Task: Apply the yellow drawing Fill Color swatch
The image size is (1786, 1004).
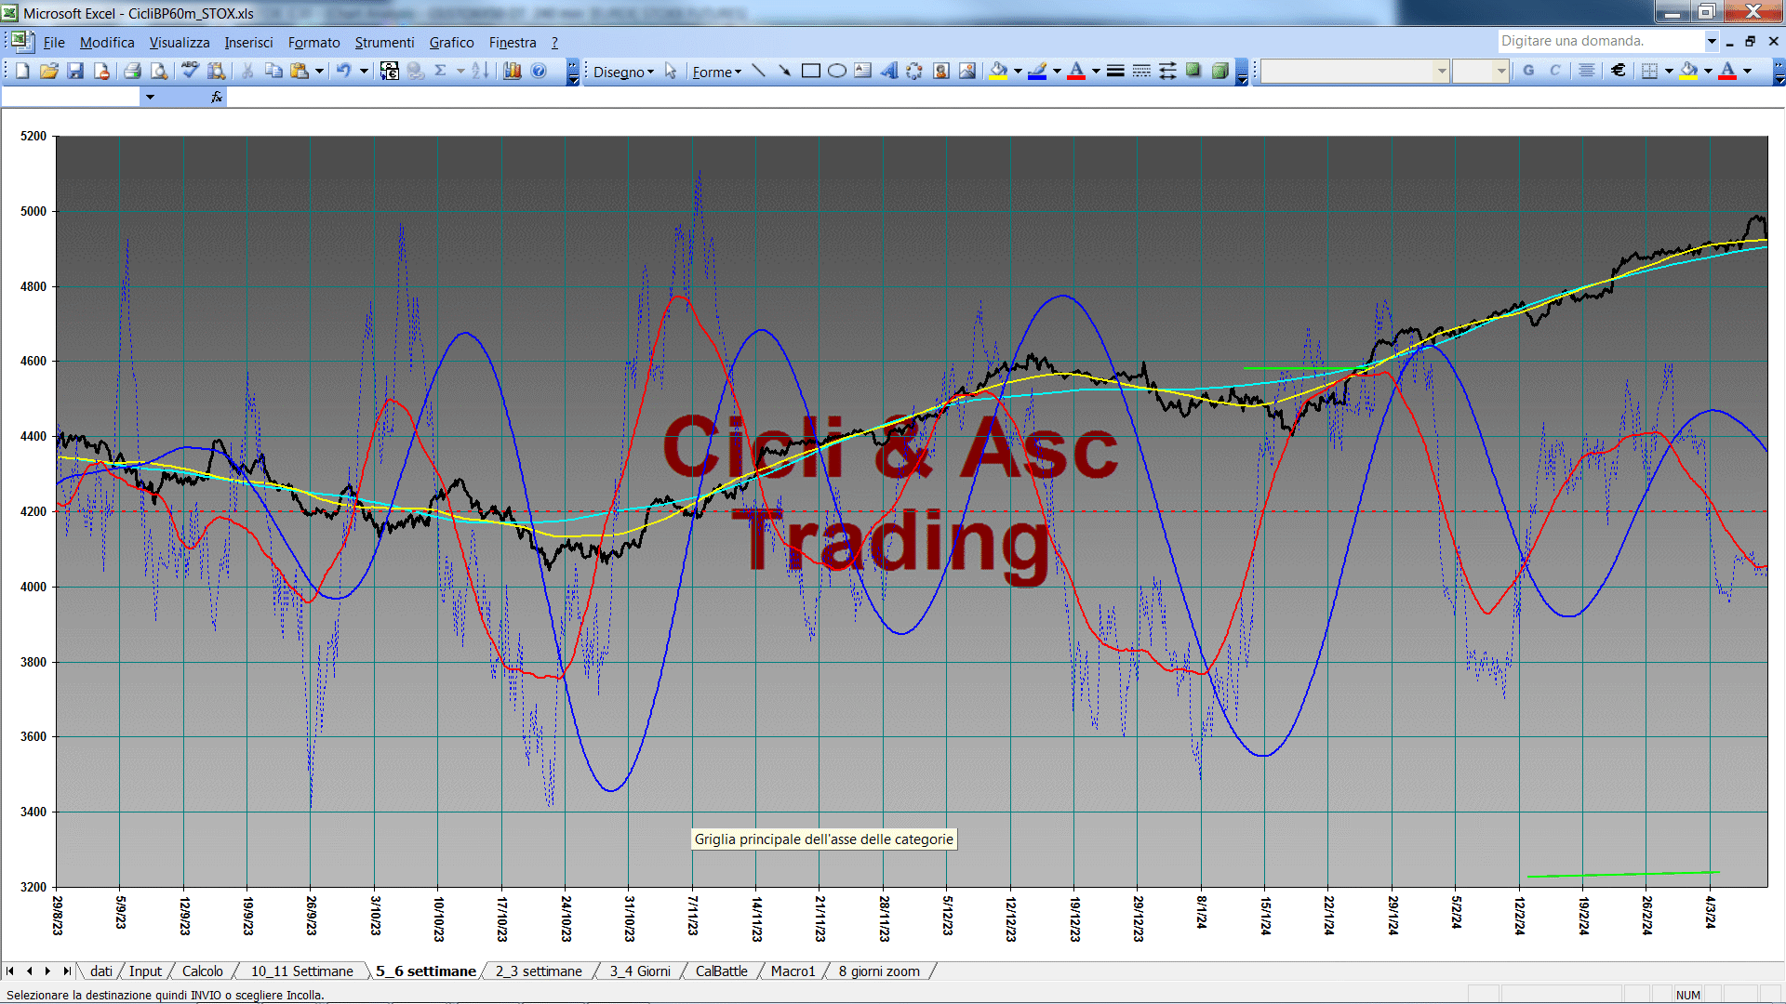Action: pyautogui.click(x=999, y=72)
